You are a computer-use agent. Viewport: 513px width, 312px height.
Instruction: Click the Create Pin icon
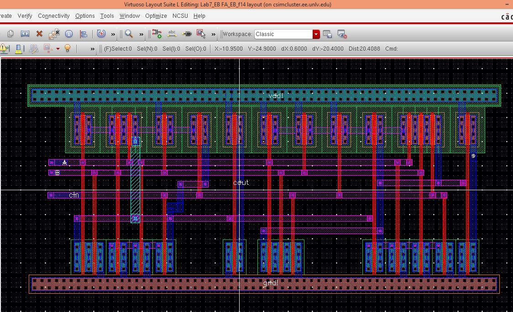187,34
